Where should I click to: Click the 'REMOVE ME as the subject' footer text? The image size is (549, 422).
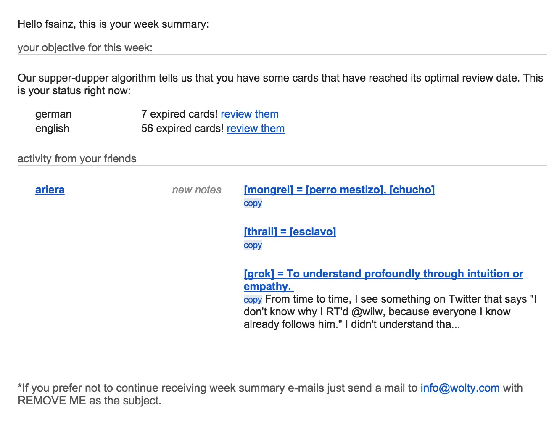point(89,401)
